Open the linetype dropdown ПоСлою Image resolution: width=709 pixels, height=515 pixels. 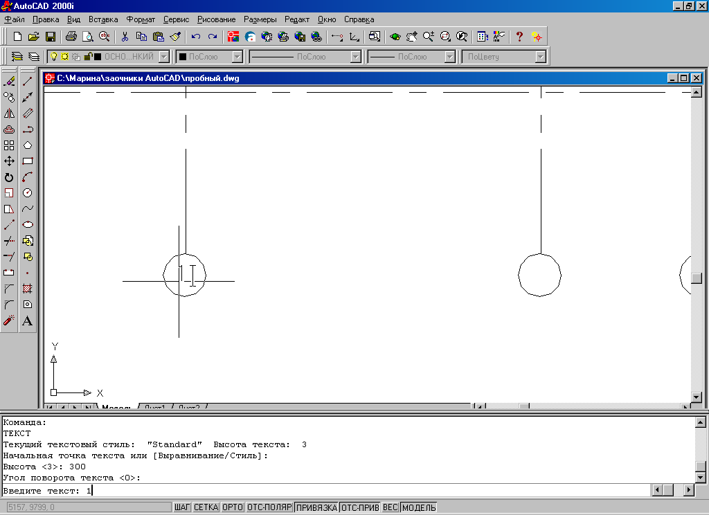tap(356, 57)
